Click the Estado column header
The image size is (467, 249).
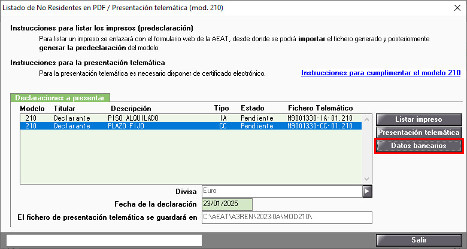click(253, 108)
